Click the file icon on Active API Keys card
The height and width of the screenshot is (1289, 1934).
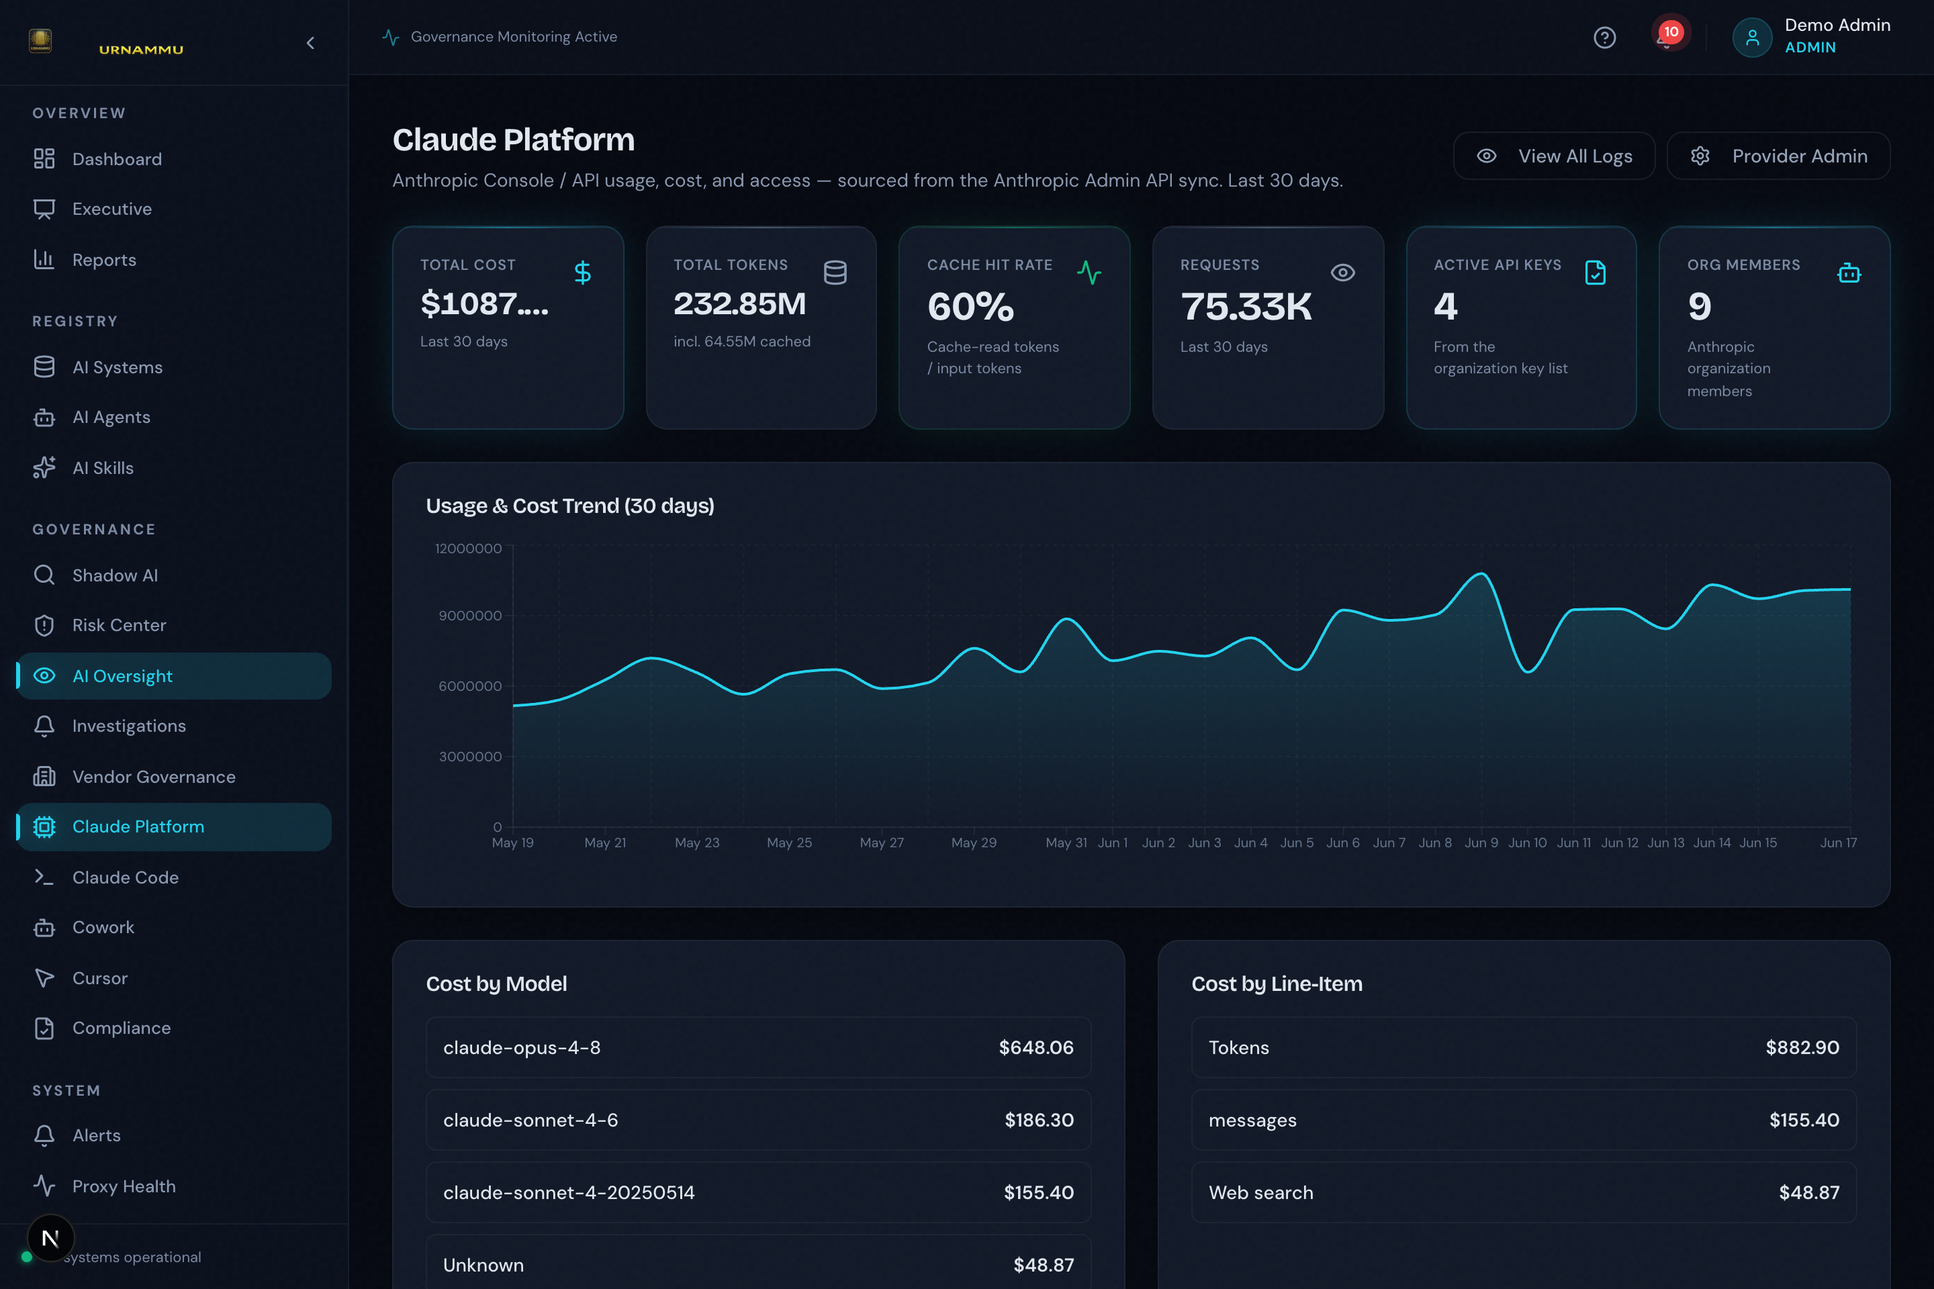click(1596, 272)
